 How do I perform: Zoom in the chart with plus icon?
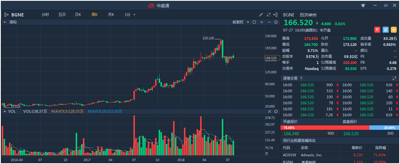pos(262,22)
